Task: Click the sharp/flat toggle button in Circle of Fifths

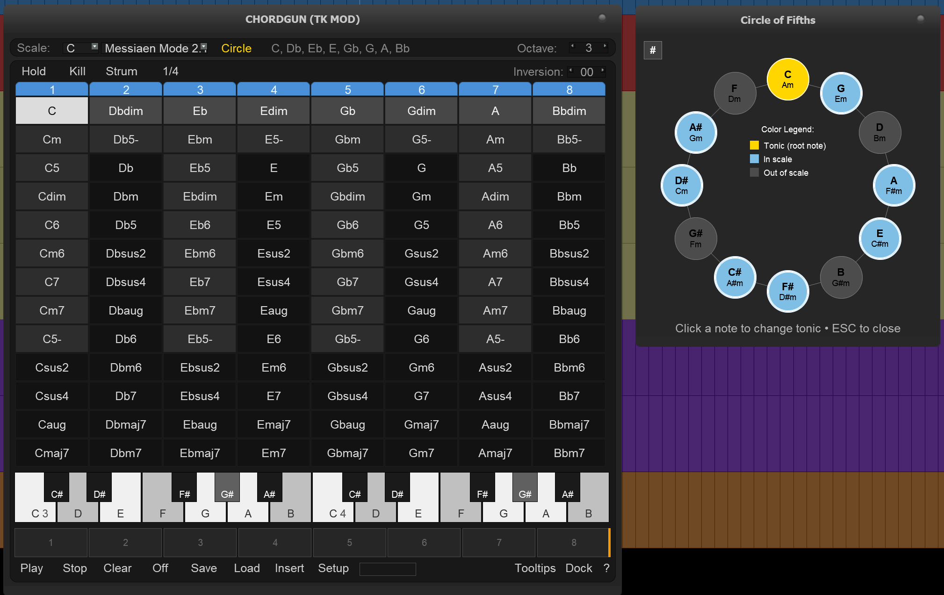Action: click(x=653, y=50)
